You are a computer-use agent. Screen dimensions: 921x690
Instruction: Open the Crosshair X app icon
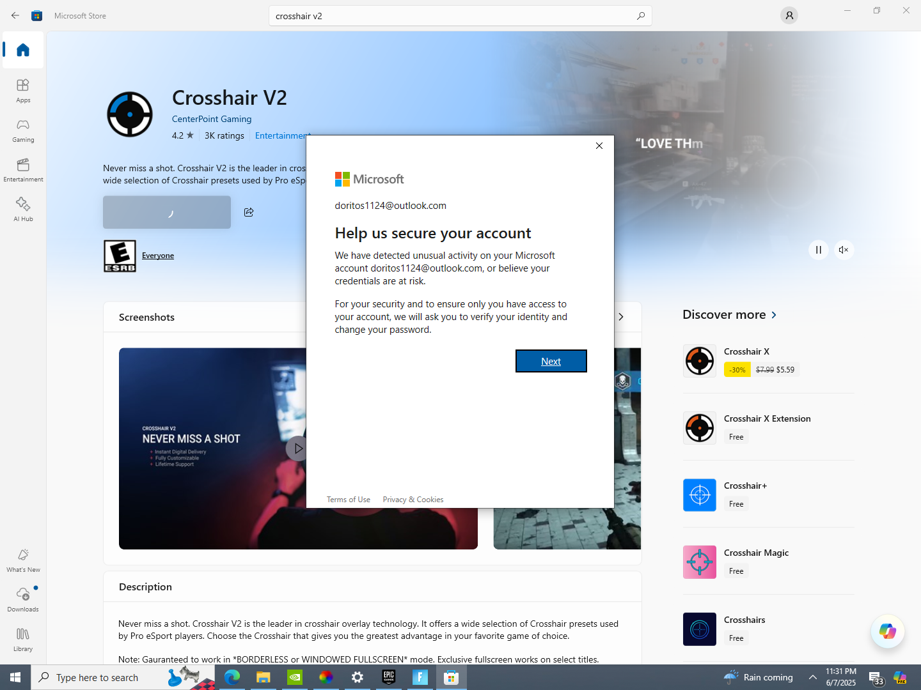tap(700, 361)
